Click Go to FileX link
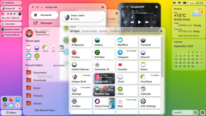The width and height of the screenshot is (206, 116). pos(59,65)
